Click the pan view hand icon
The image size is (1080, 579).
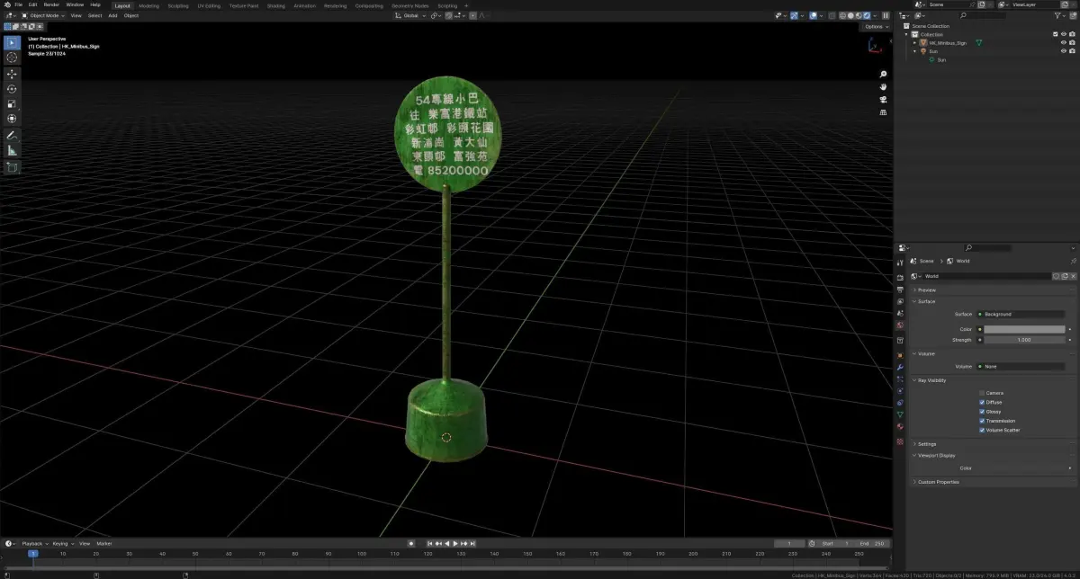883,86
